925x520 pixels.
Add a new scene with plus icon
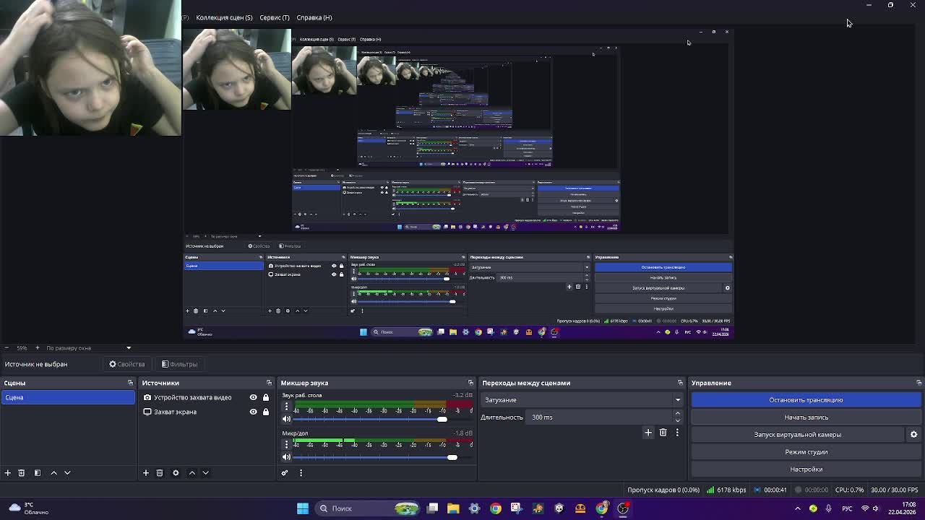point(8,473)
